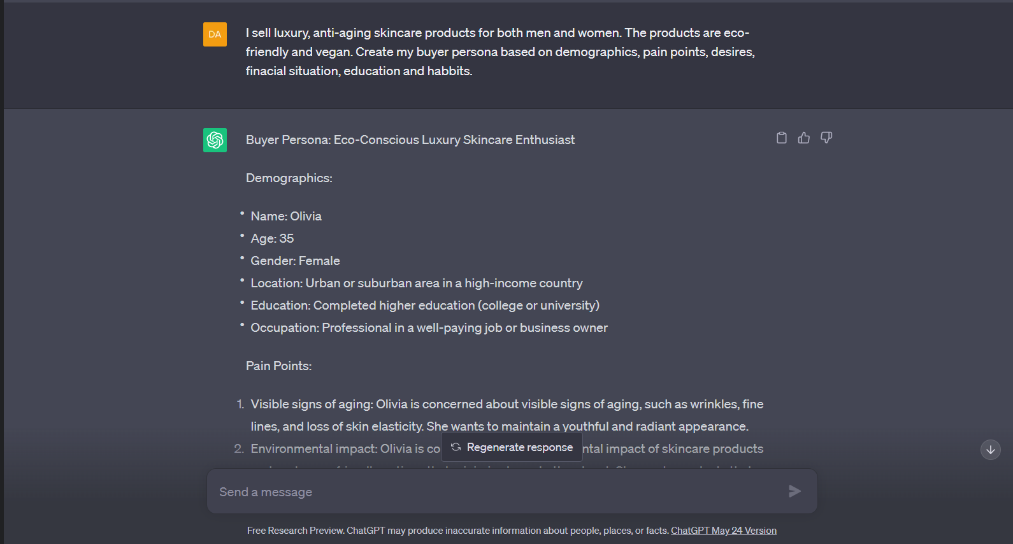Screen dimensions: 1013x544
Task: Like the response with thumbs up
Action: (804, 138)
